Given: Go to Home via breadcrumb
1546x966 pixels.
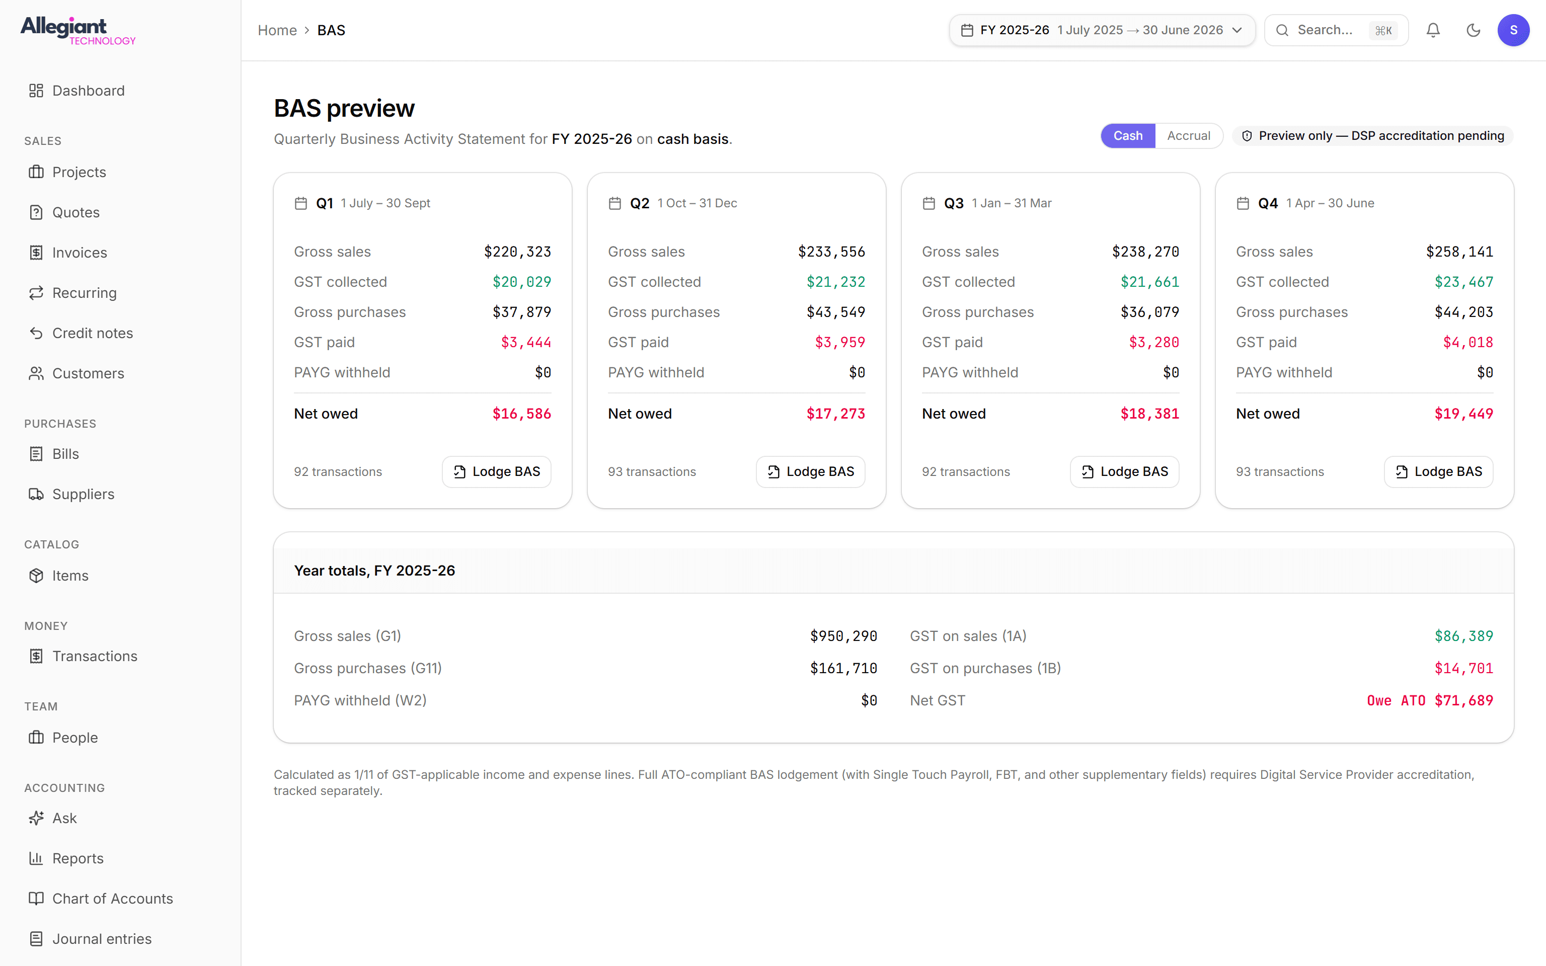Looking at the screenshot, I should point(277,30).
